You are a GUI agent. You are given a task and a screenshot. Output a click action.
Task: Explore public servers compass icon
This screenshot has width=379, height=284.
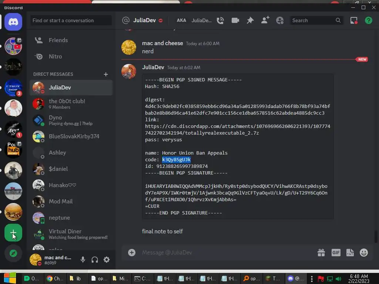coord(13,253)
